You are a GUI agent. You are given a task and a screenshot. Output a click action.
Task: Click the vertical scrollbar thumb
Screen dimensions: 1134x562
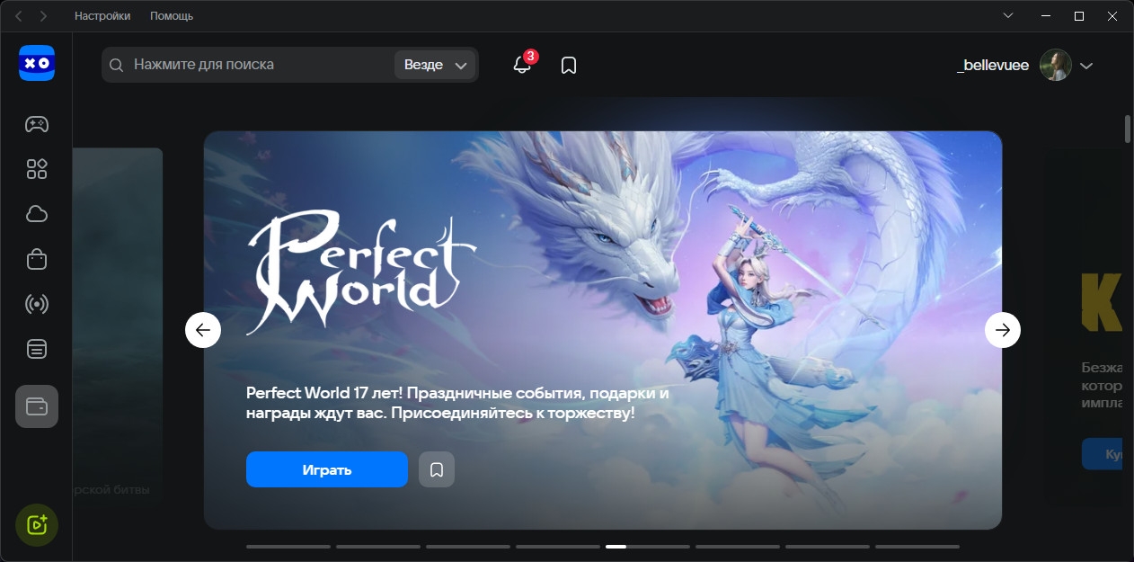coord(1128,129)
